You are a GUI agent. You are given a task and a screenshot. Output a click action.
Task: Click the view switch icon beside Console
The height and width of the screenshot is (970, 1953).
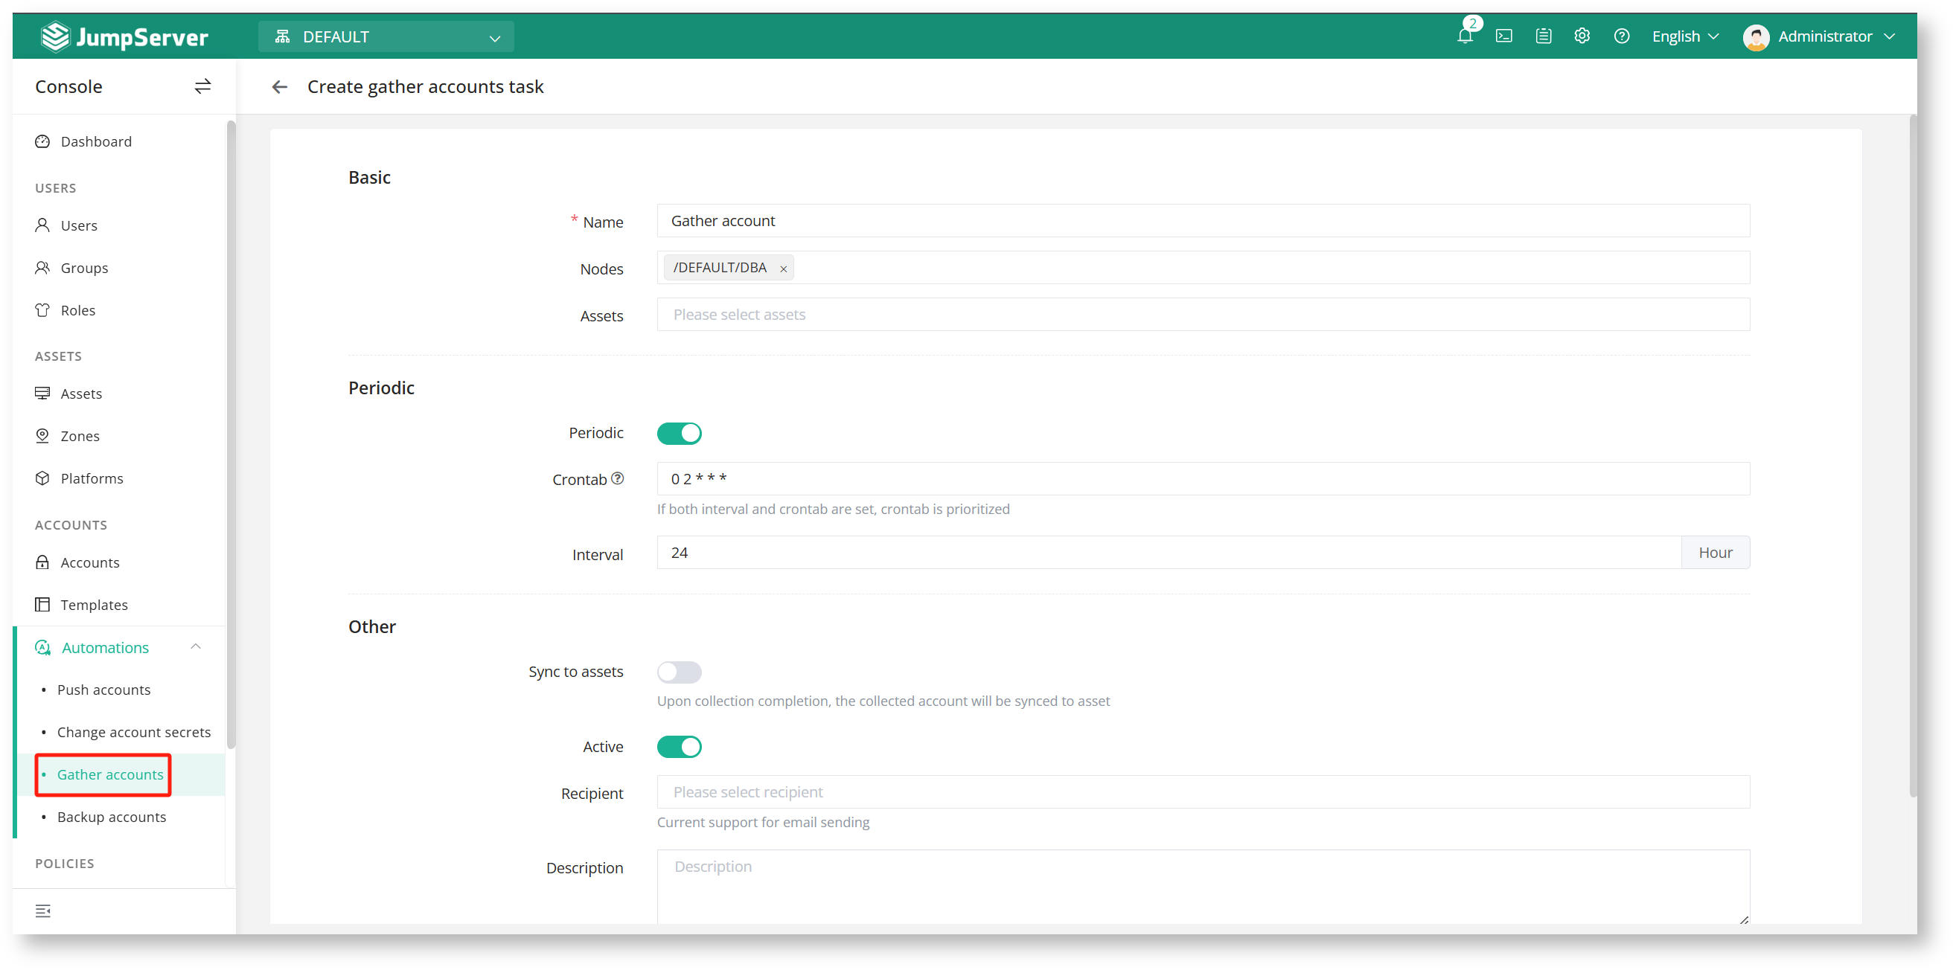pyautogui.click(x=202, y=86)
